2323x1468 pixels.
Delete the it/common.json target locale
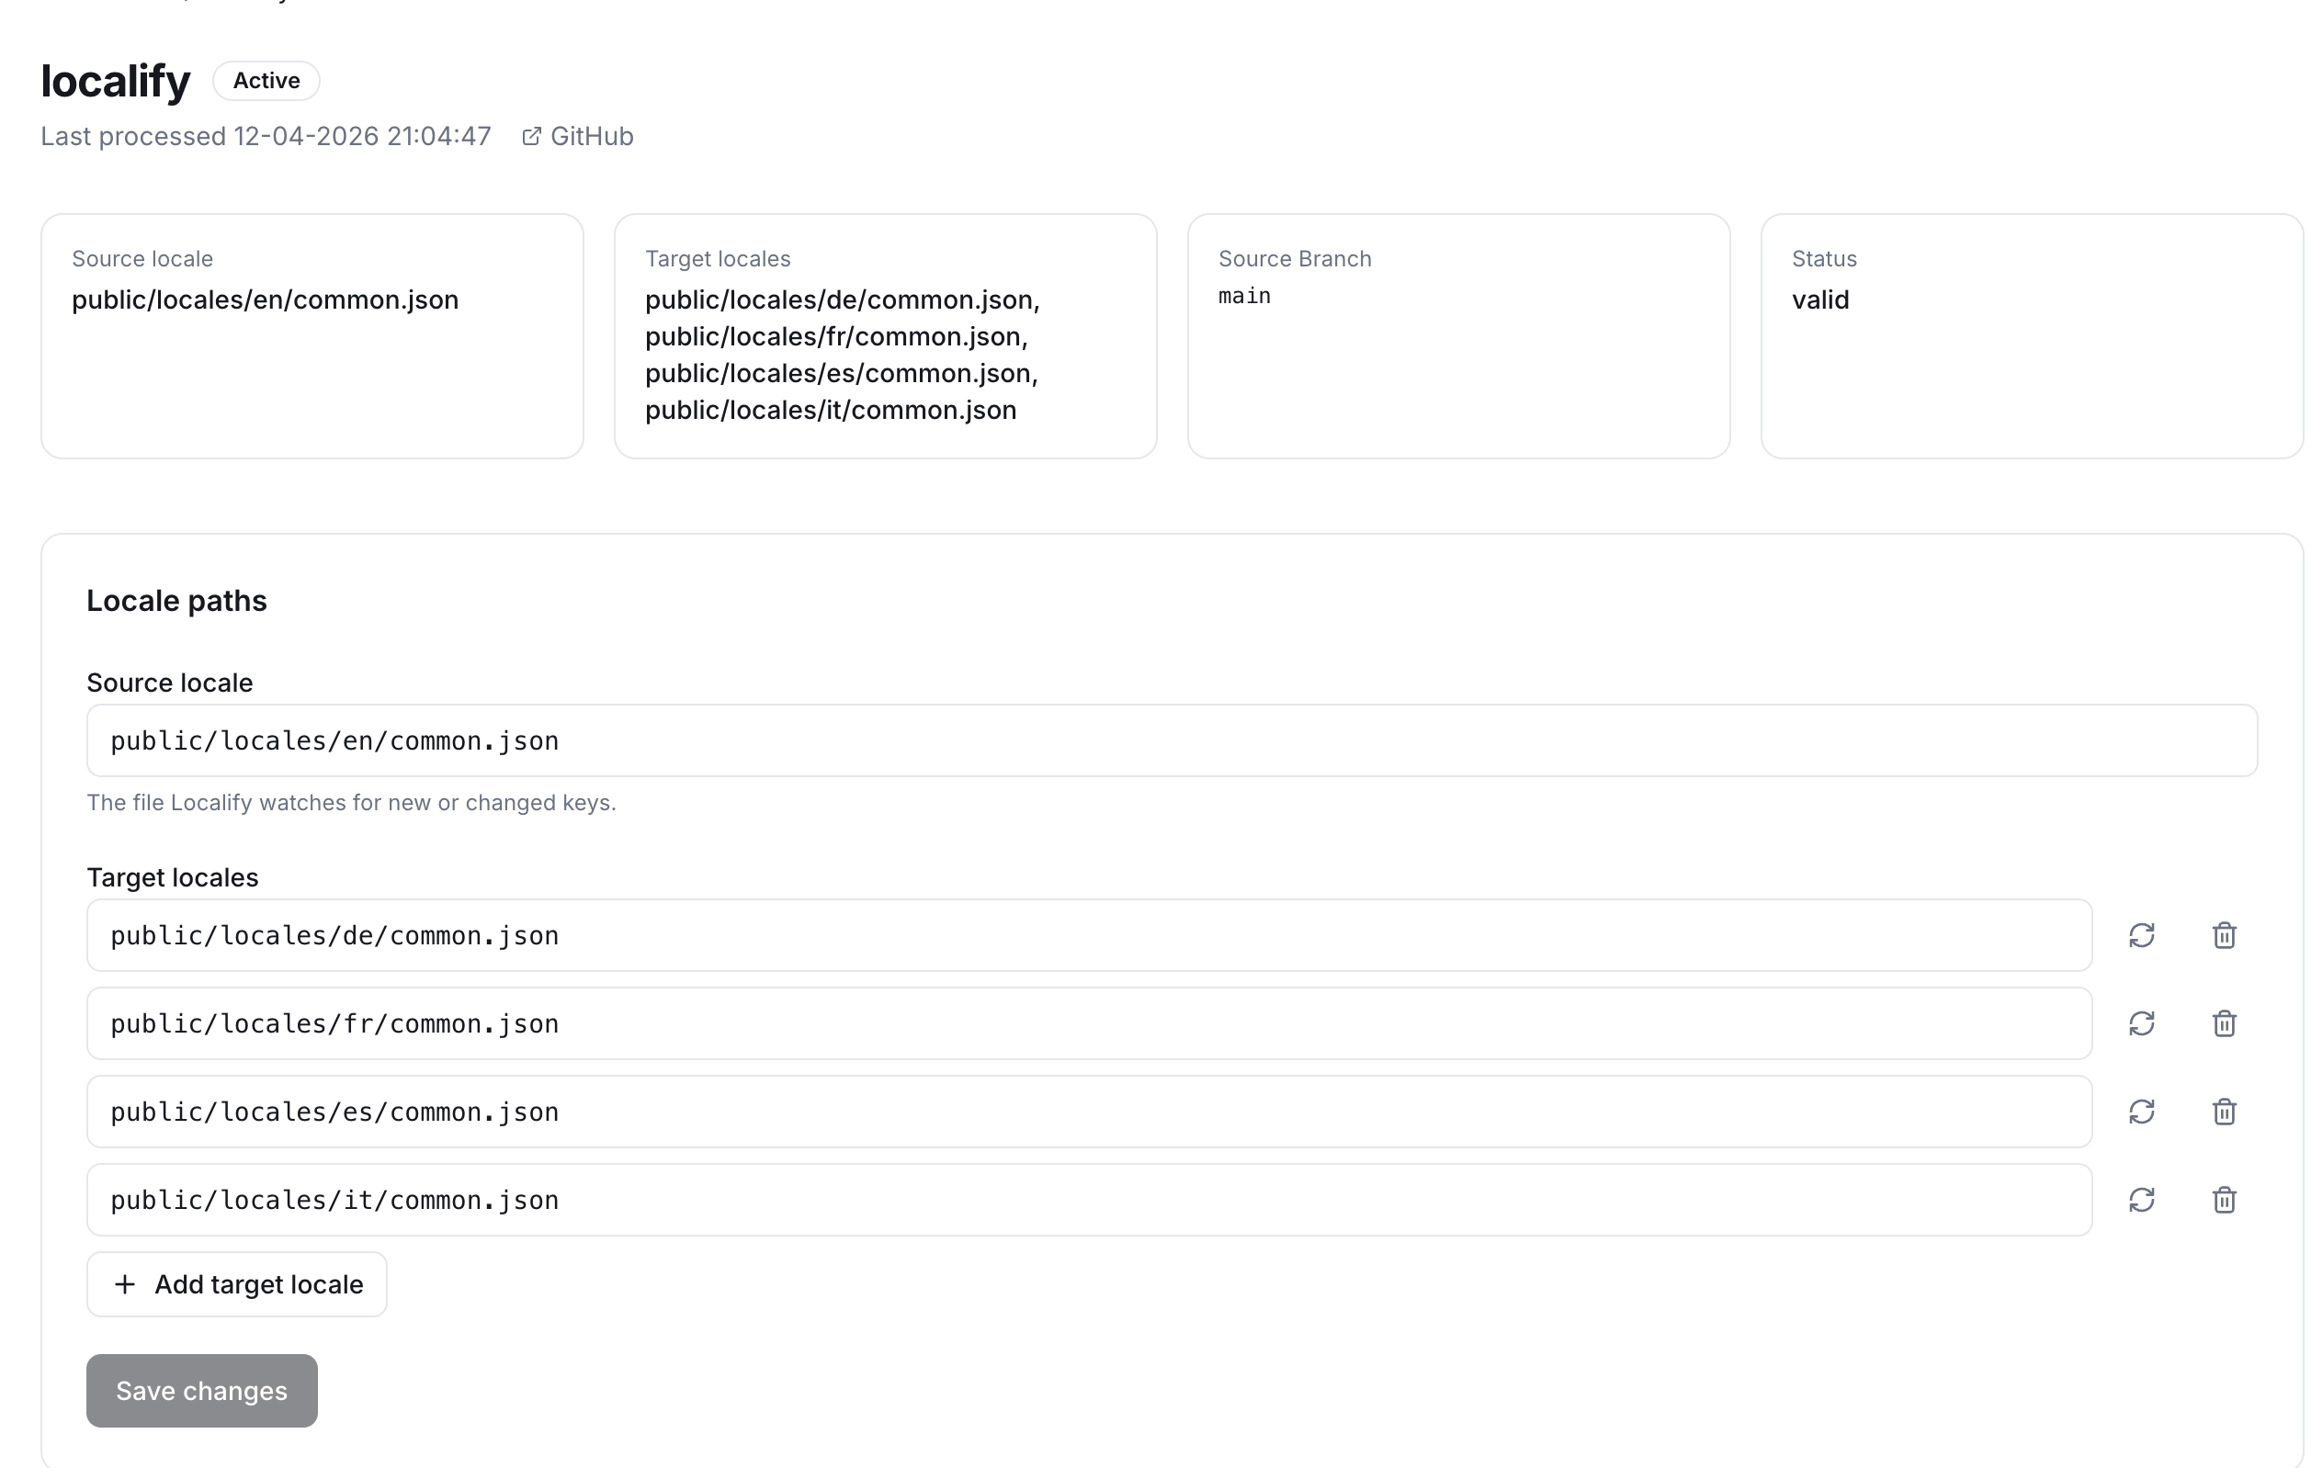(2225, 1200)
